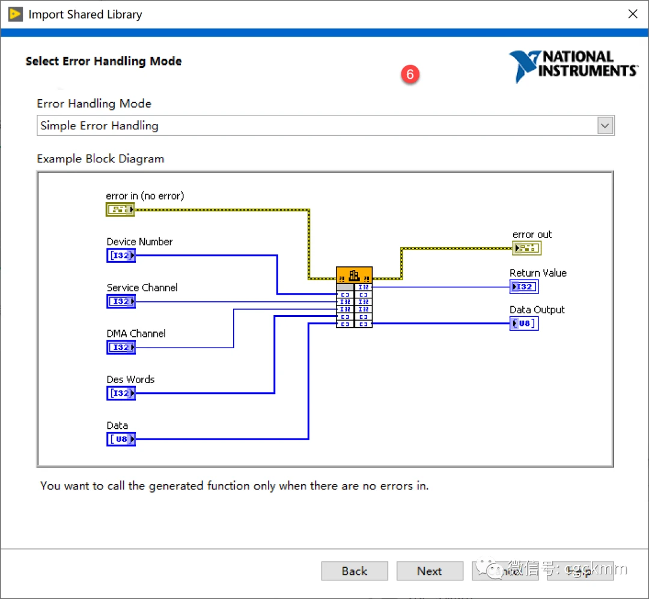Click the red number 6 badge

point(410,74)
